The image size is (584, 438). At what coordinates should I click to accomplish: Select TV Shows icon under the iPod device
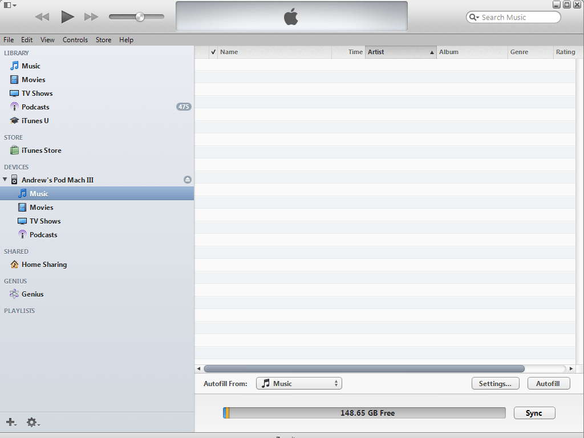point(22,221)
